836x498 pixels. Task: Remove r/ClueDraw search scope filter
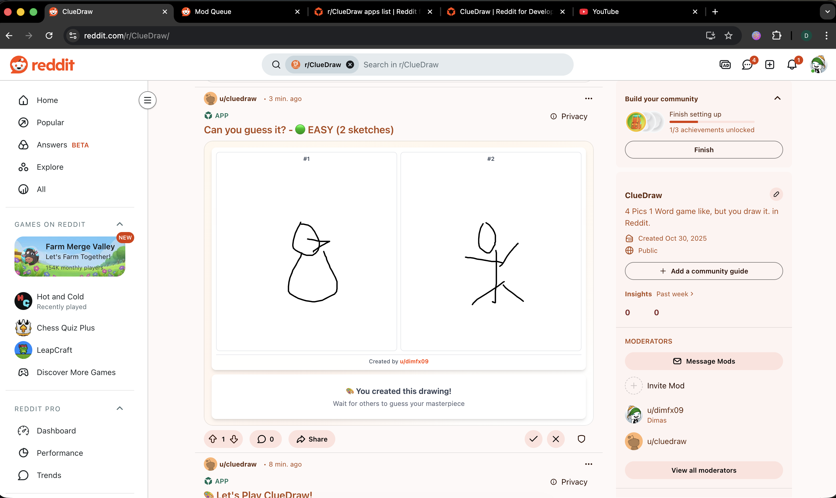(350, 65)
